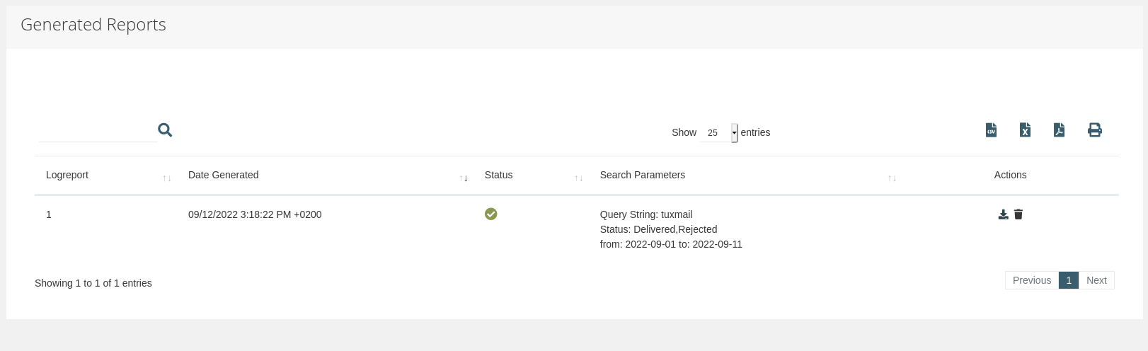Go to the Previous page
The width and height of the screenshot is (1148, 351).
pos(1031,280)
